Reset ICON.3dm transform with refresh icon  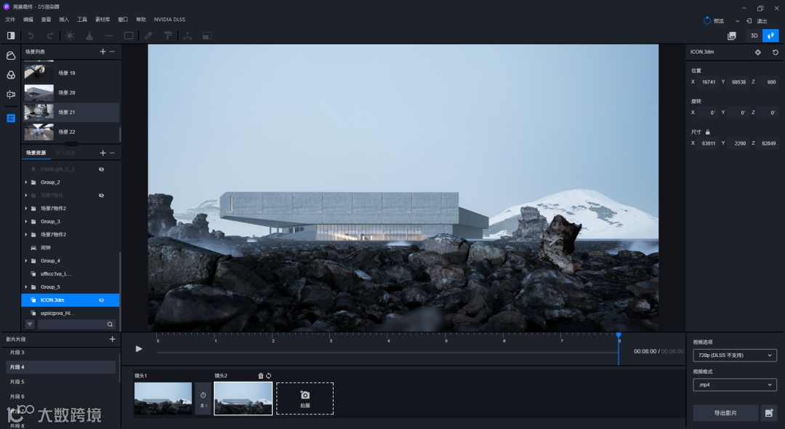click(775, 52)
